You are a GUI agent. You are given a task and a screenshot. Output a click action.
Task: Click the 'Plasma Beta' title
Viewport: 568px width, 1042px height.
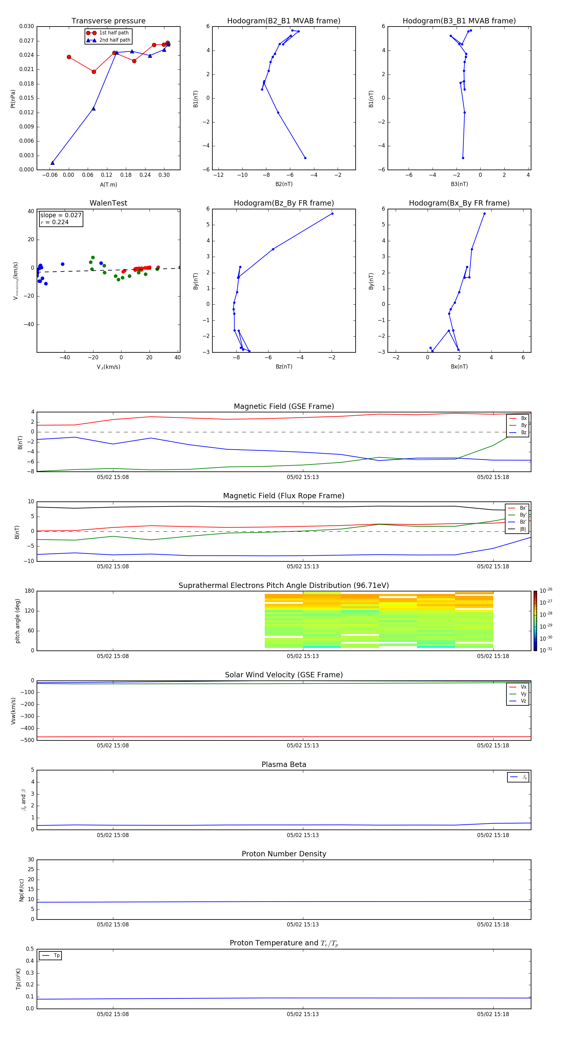pyautogui.click(x=284, y=765)
